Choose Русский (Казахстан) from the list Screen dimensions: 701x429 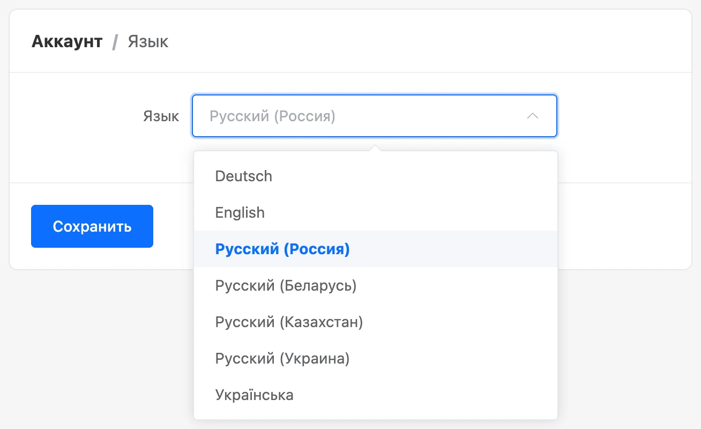pos(375,322)
